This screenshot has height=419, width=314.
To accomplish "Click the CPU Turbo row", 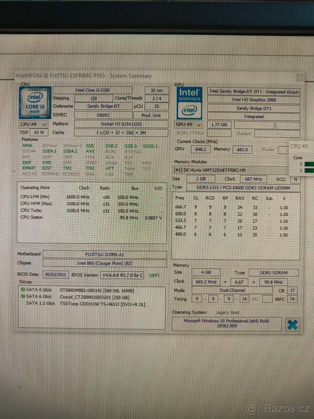I will click(x=91, y=211).
